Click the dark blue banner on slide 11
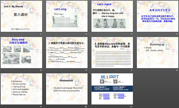Screen dimensions: 179x108 pos(112,89)
